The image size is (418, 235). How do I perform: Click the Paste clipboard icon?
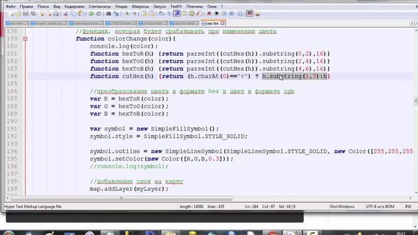[x=81, y=14]
